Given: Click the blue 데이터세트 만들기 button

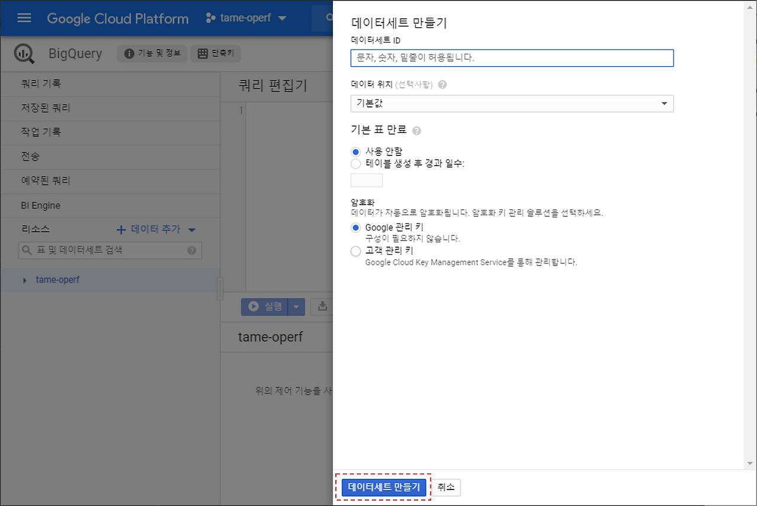Looking at the screenshot, I should click(384, 487).
